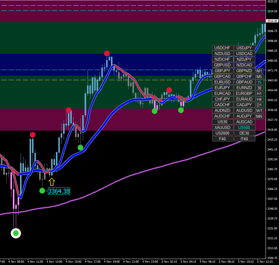The image size is (279, 265).
Task: Select the W1 weekly timeframe
Action: point(259,111)
